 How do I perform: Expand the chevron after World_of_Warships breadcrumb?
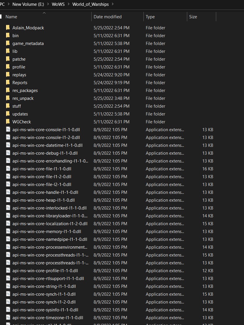(x=113, y=4)
